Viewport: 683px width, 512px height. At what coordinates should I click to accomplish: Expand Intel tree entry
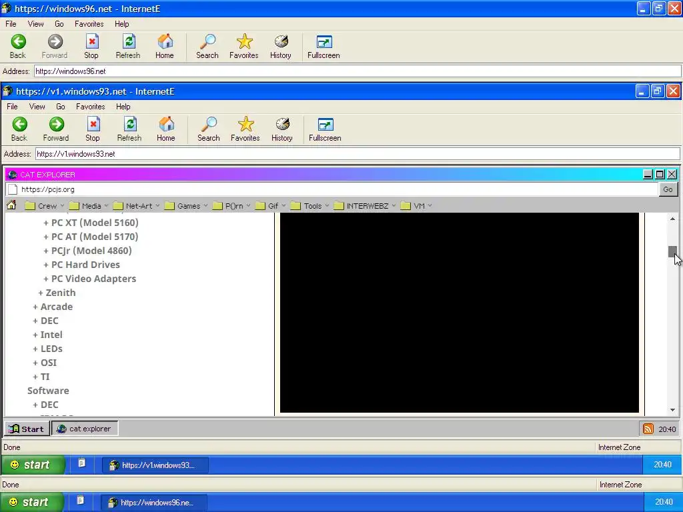coord(48,335)
